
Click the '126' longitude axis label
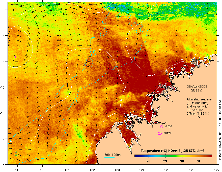[x=192, y=170]
